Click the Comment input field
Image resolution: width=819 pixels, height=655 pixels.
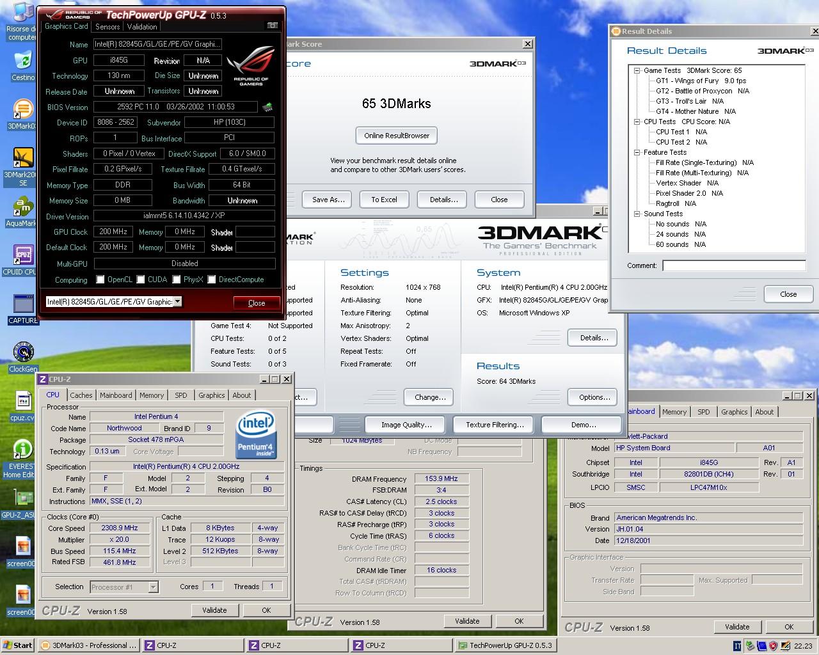tap(734, 265)
